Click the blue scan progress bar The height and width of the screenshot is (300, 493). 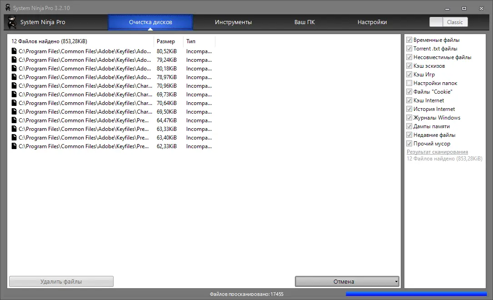pyautogui.click(x=416, y=294)
